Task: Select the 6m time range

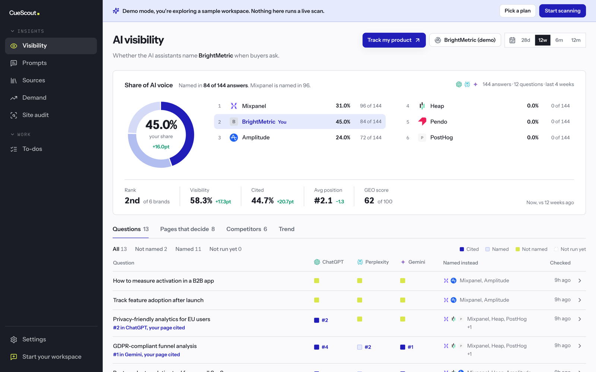Action: click(559, 40)
